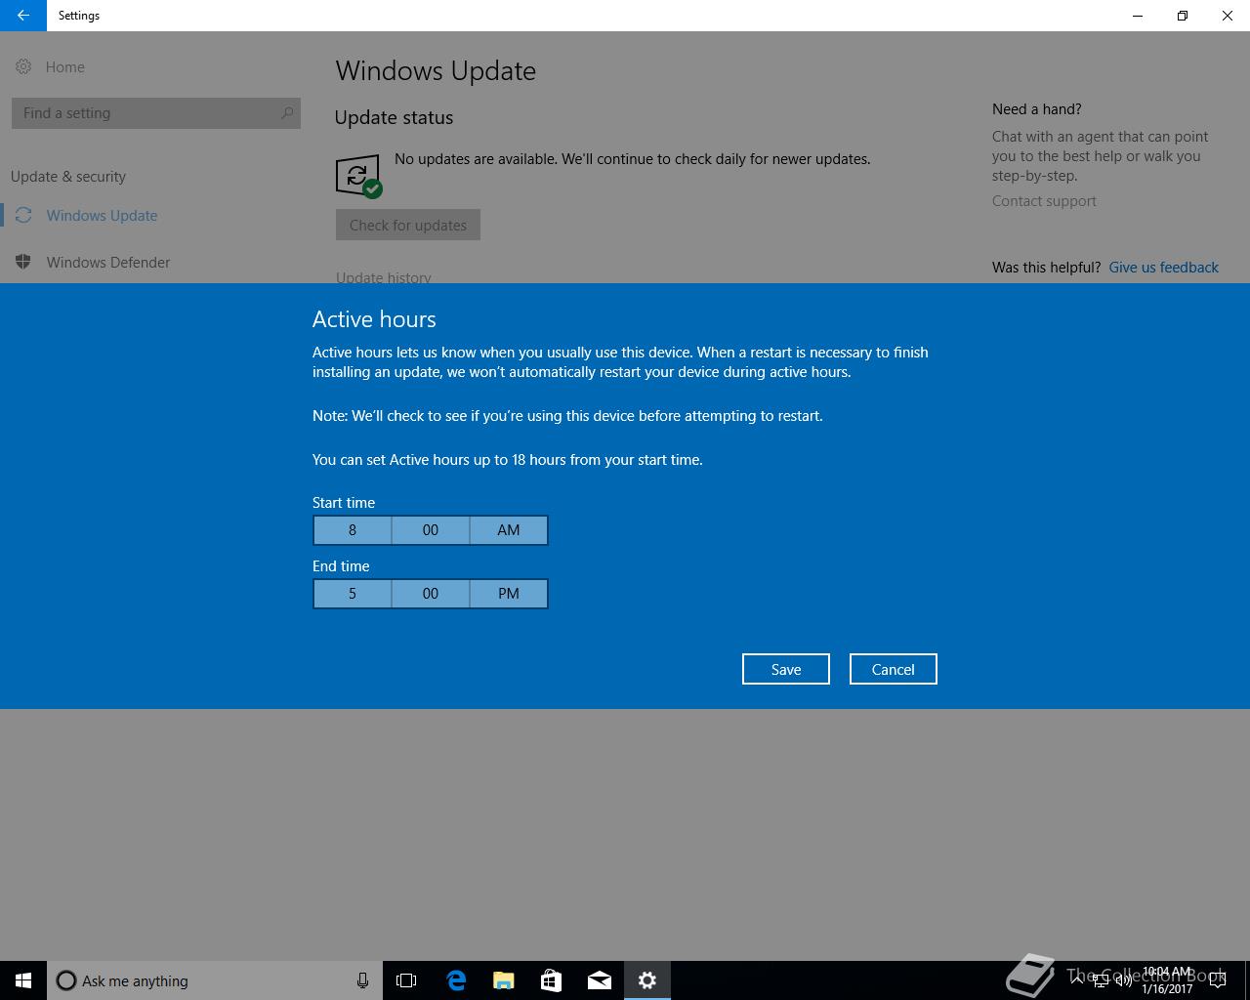The height and width of the screenshot is (1000, 1250).
Task: Close the Settings window
Action: (x=1228, y=16)
